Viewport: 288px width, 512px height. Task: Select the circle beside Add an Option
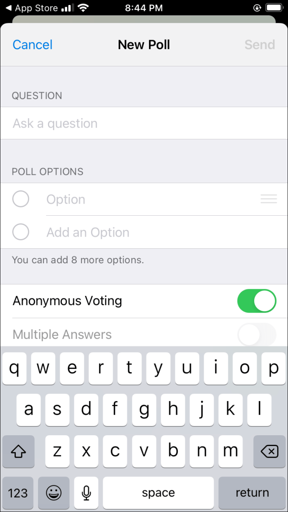coord(21,232)
